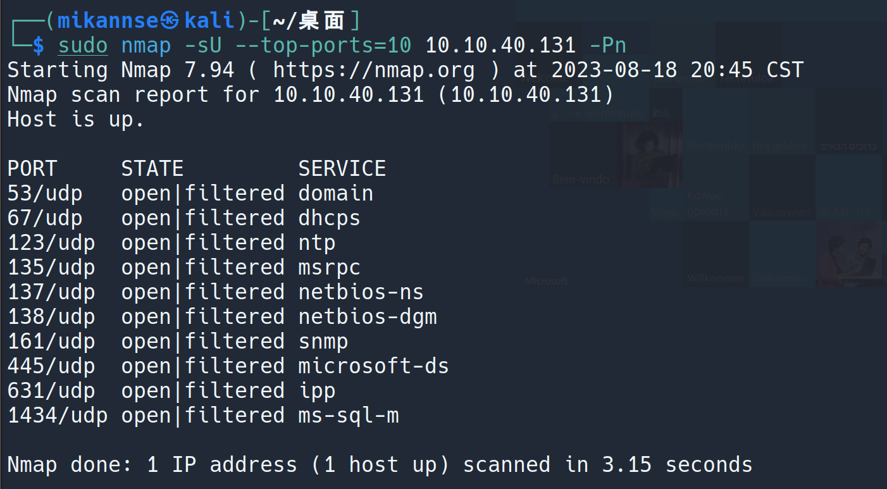Select the netbios-ns service text
887x489 pixels.
(361, 292)
